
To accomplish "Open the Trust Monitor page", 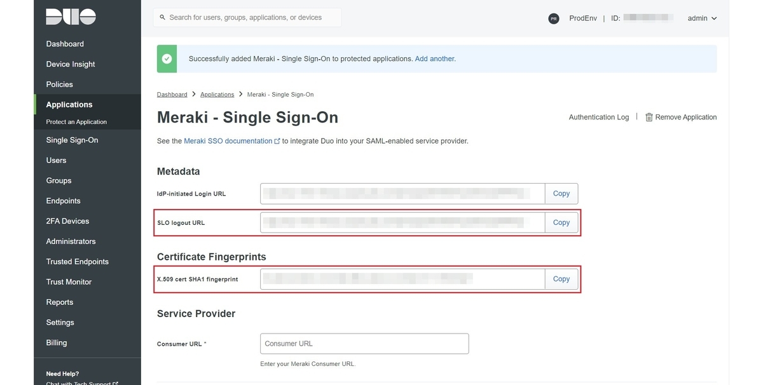I will click(69, 282).
